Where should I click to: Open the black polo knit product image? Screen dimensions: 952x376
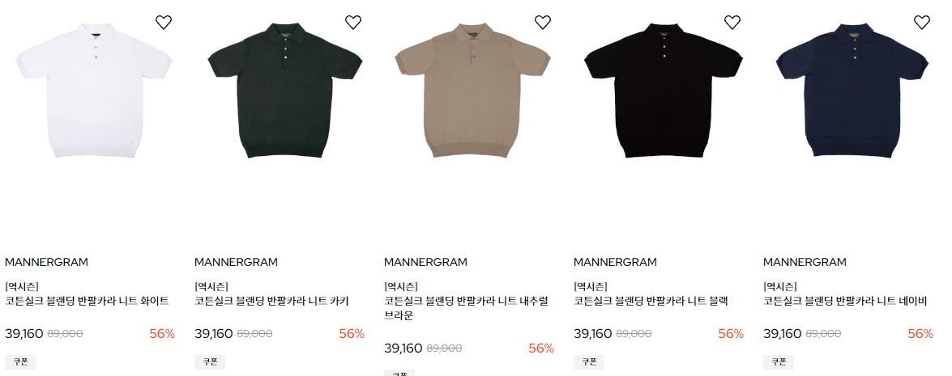click(x=664, y=91)
